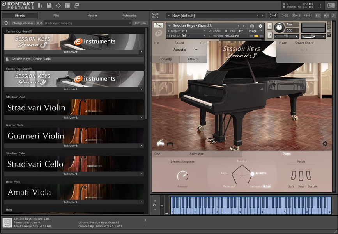338x234 pixels.
Task: Click the Manage Libraries button
Action: point(23,23)
